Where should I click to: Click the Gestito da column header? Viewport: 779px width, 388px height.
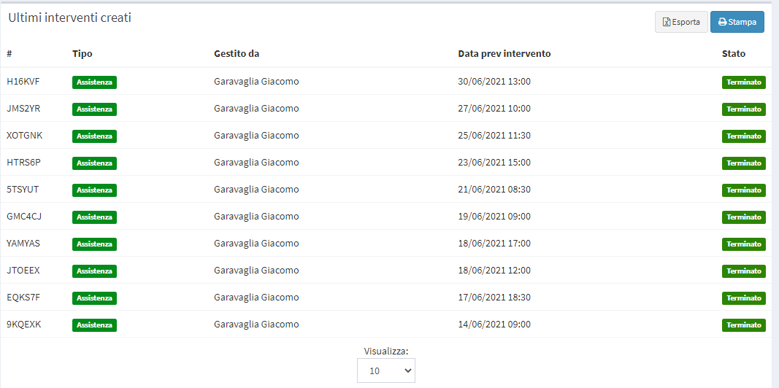coord(237,53)
